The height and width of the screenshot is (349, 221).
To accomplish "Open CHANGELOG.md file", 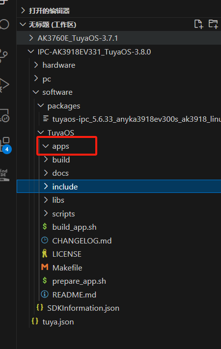I will click(119, 241).
